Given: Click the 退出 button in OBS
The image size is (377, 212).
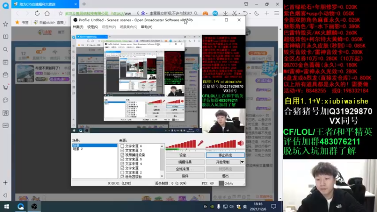Looking at the screenshot, I should point(225,176).
